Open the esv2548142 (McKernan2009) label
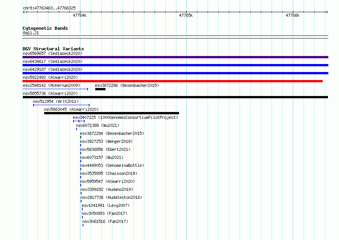Image resolution: width=339 pixels, height=240 pixels. point(51,85)
